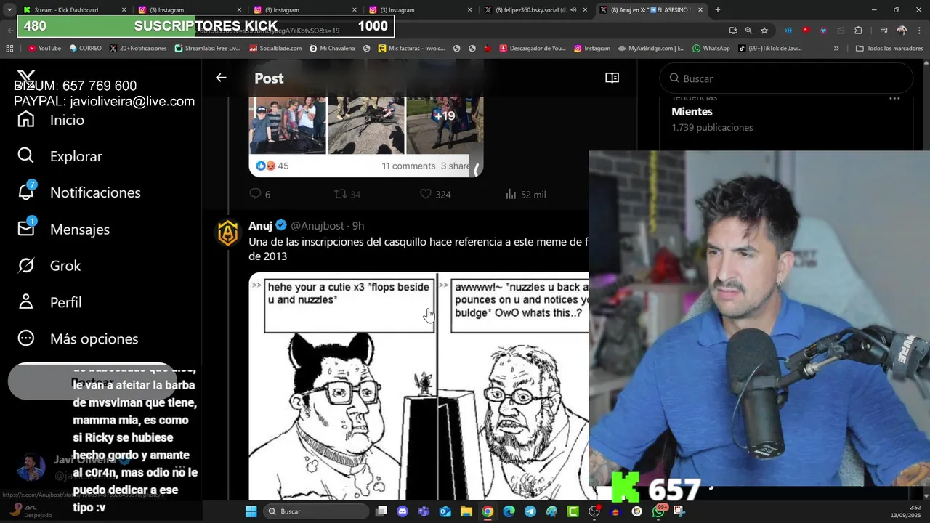This screenshot has width=930, height=523.
Task: Open the TikTok bookmark
Action: 770,48
